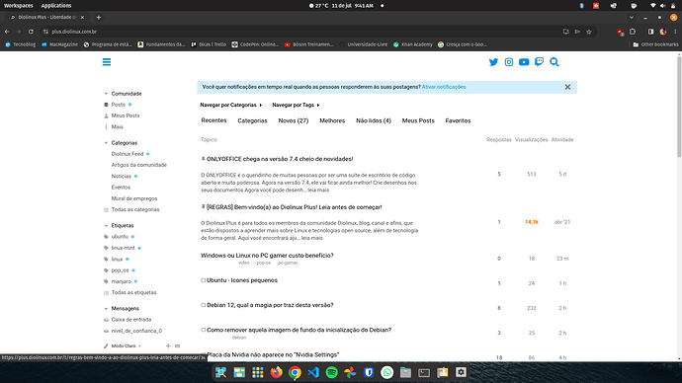
Task: Collapse the Comunidade sidebar section
Action: tap(124, 94)
